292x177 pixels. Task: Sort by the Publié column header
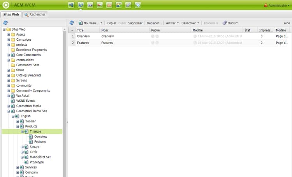click(x=170, y=30)
